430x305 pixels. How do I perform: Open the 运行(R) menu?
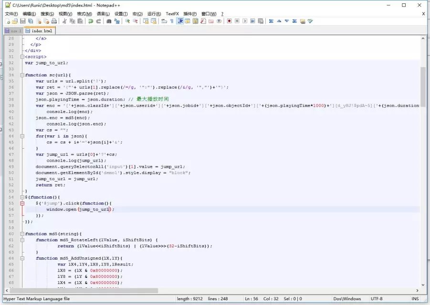click(x=154, y=14)
